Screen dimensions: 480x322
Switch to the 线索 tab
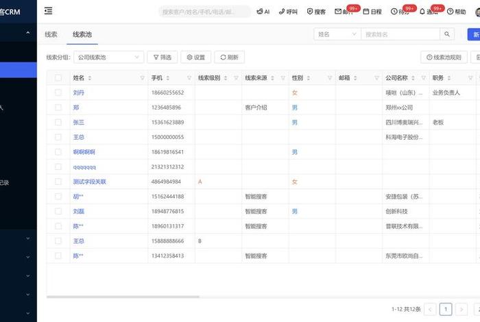pyautogui.click(x=51, y=34)
